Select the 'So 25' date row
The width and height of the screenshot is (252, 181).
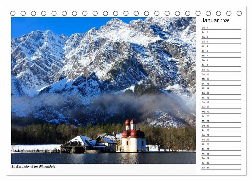221,139
